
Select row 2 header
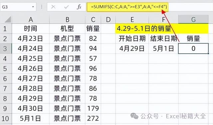[x=6, y=39]
